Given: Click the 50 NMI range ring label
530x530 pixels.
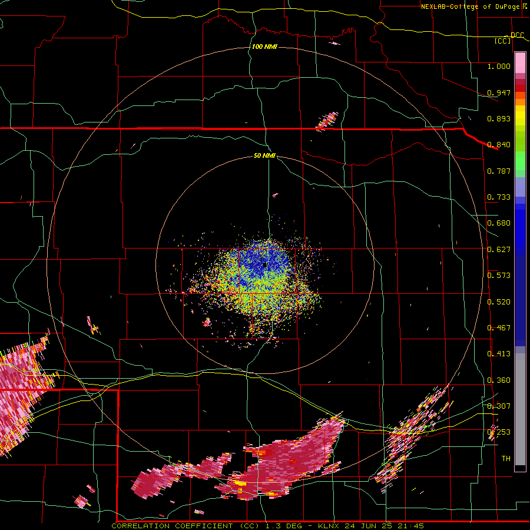Looking at the screenshot, I should pyautogui.click(x=264, y=155).
